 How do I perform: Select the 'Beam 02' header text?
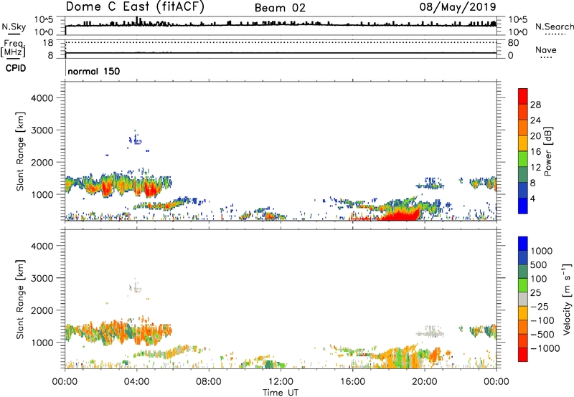[280, 8]
